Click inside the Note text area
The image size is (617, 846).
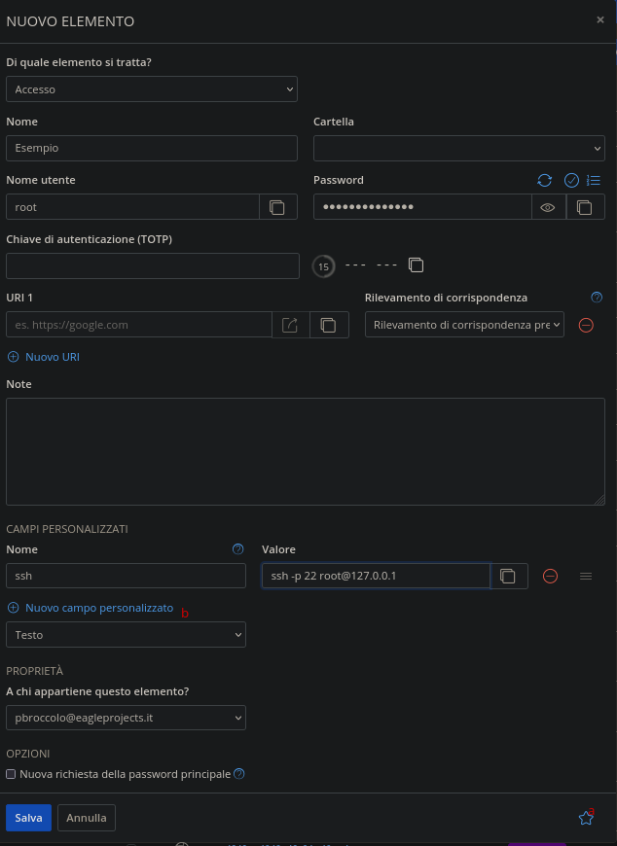306,451
